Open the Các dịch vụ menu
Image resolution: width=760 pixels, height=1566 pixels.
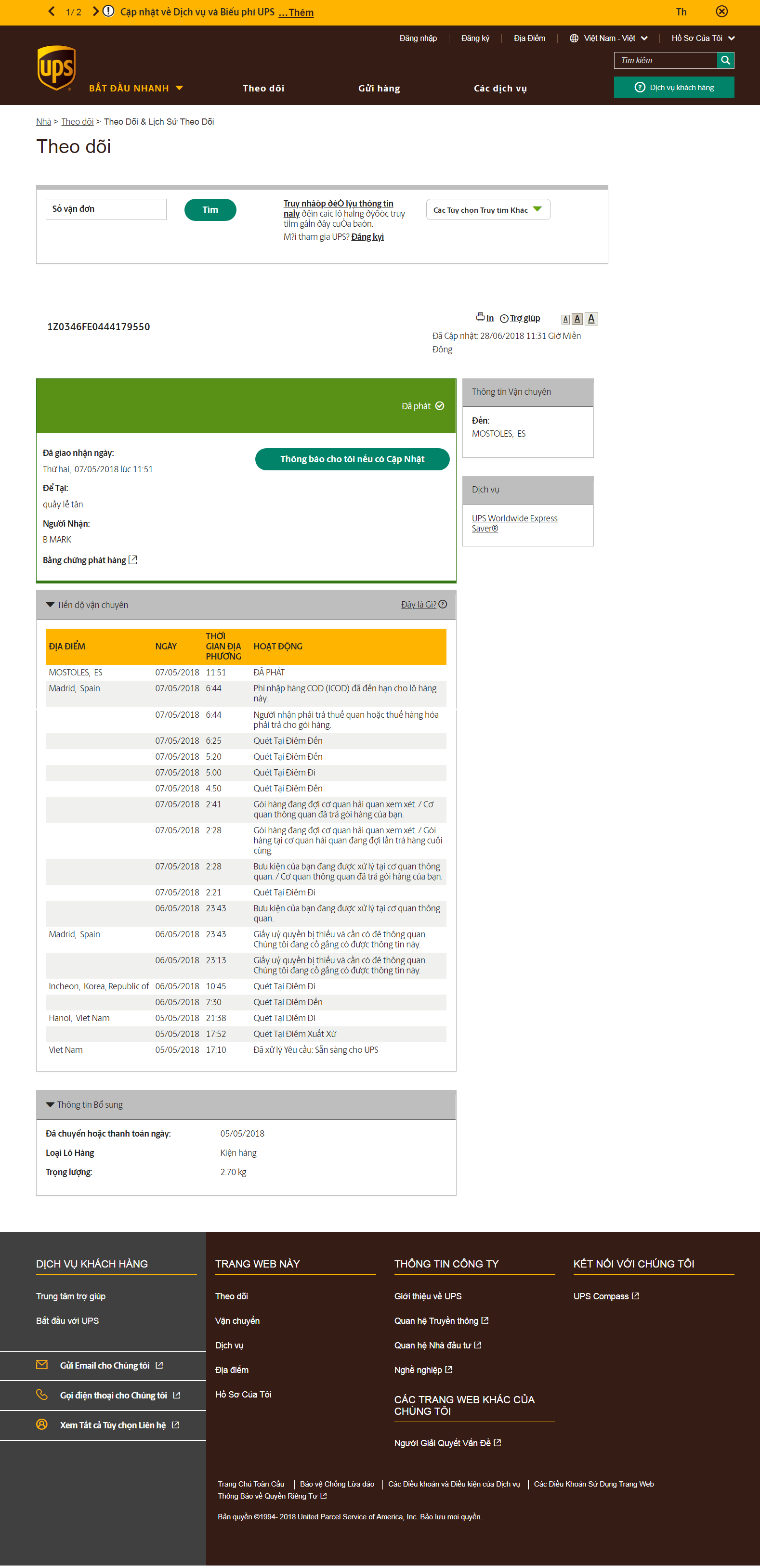(500, 88)
